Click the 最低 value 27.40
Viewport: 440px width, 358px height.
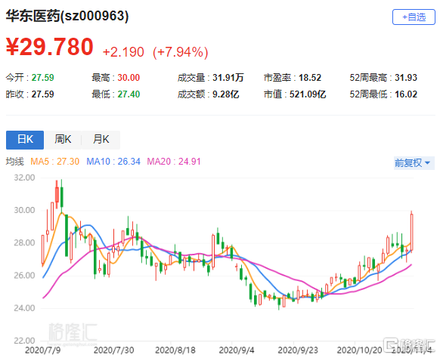click(x=129, y=94)
